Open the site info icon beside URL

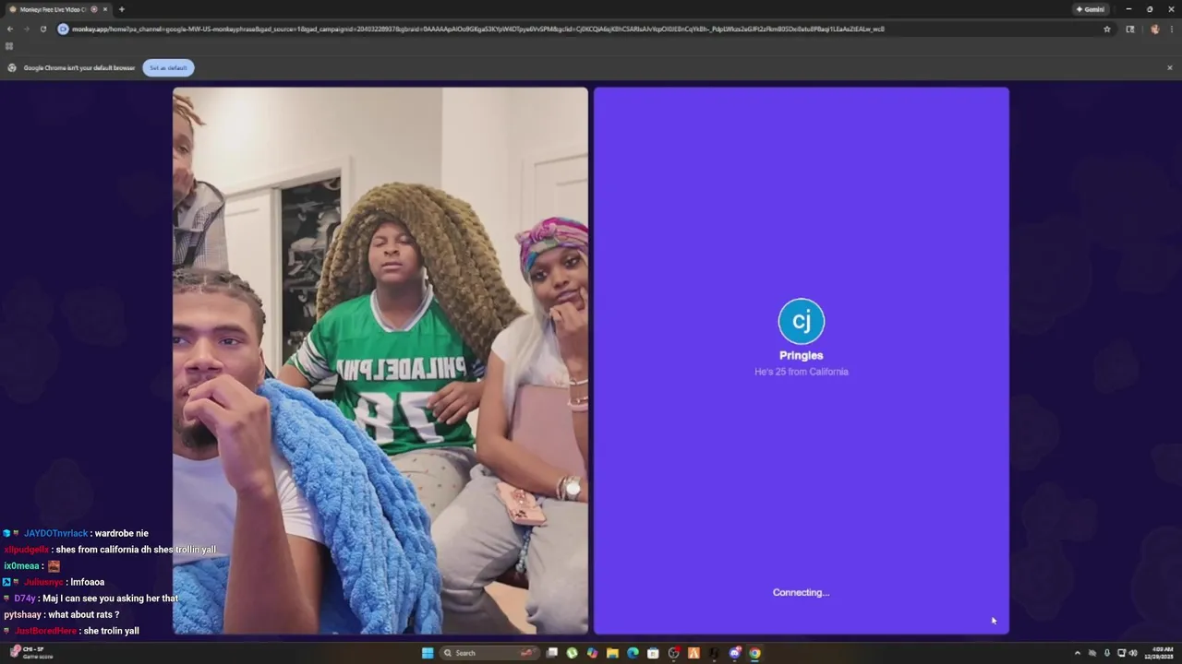tap(64, 29)
